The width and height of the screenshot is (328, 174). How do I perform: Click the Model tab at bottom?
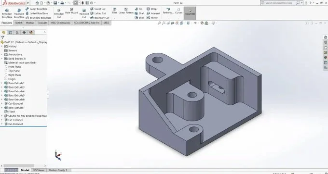[25, 170]
